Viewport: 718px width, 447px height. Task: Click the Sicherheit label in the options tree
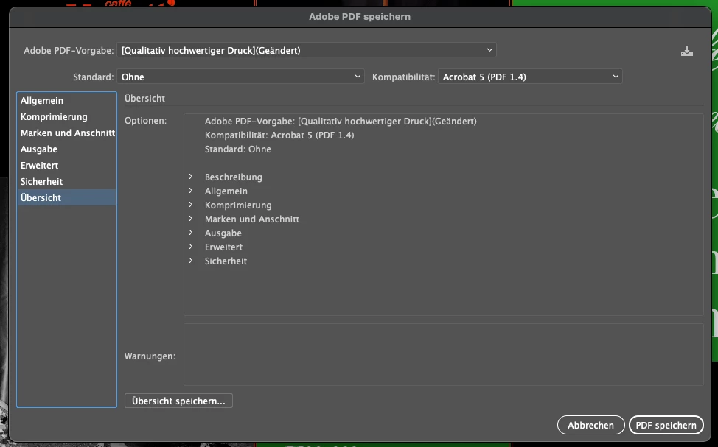(226, 261)
